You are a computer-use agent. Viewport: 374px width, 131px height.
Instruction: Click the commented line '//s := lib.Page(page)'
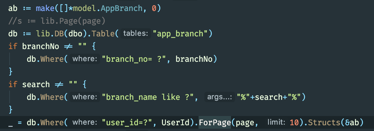(x=56, y=21)
